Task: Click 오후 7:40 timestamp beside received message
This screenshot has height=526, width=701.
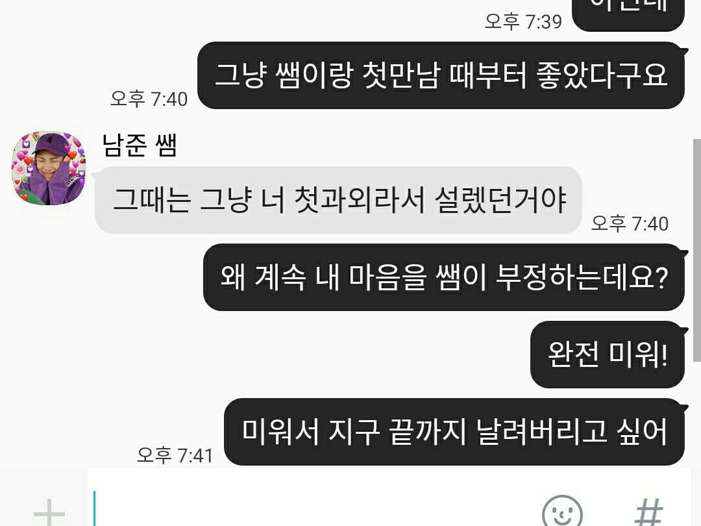Action: (x=630, y=223)
